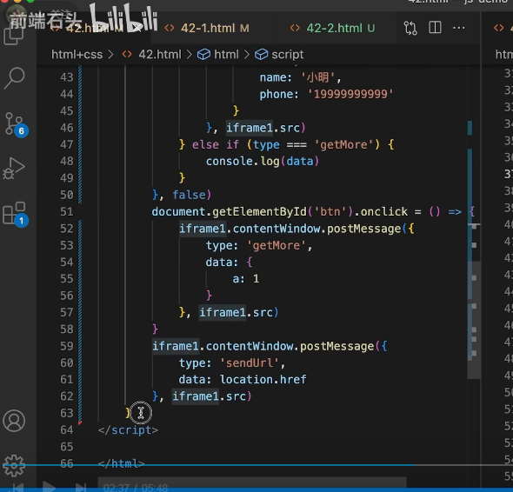The image size is (513, 492).
Task: Click location.href on line 61
Action: [263, 380]
